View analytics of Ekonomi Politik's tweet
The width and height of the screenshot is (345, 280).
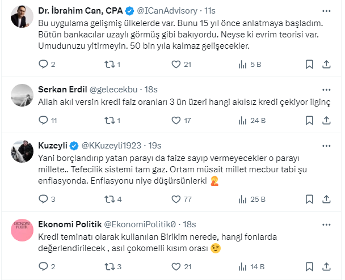tap(242, 266)
